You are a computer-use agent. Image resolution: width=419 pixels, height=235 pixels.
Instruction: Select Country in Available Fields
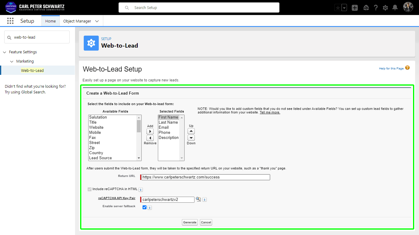pos(113,153)
